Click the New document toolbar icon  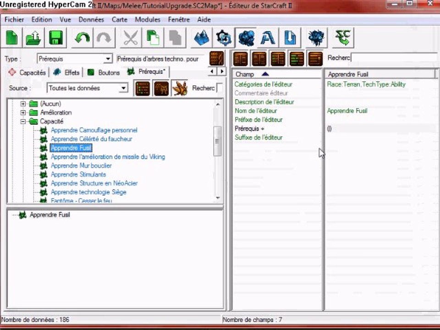tap(12, 38)
